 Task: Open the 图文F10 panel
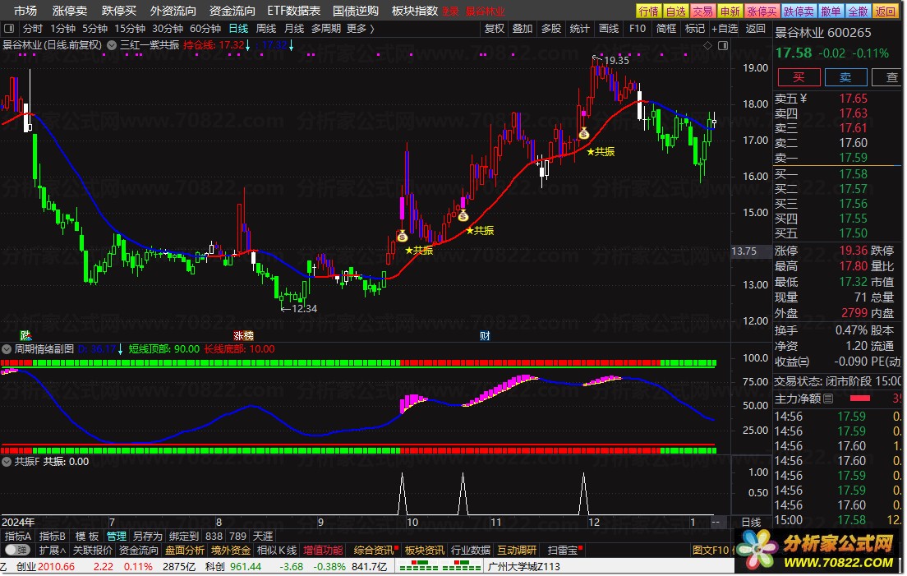click(711, 550)
